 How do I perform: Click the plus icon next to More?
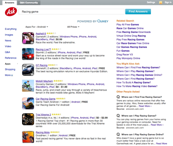tap(12, 75)
